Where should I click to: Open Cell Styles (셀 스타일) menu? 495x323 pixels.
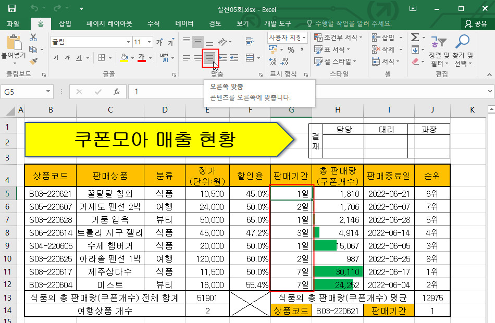pyautogui.click(x=335, y=61)
